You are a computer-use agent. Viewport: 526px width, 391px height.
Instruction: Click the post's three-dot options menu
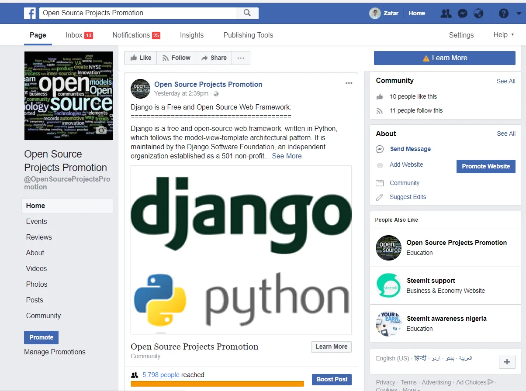point(349,83)
